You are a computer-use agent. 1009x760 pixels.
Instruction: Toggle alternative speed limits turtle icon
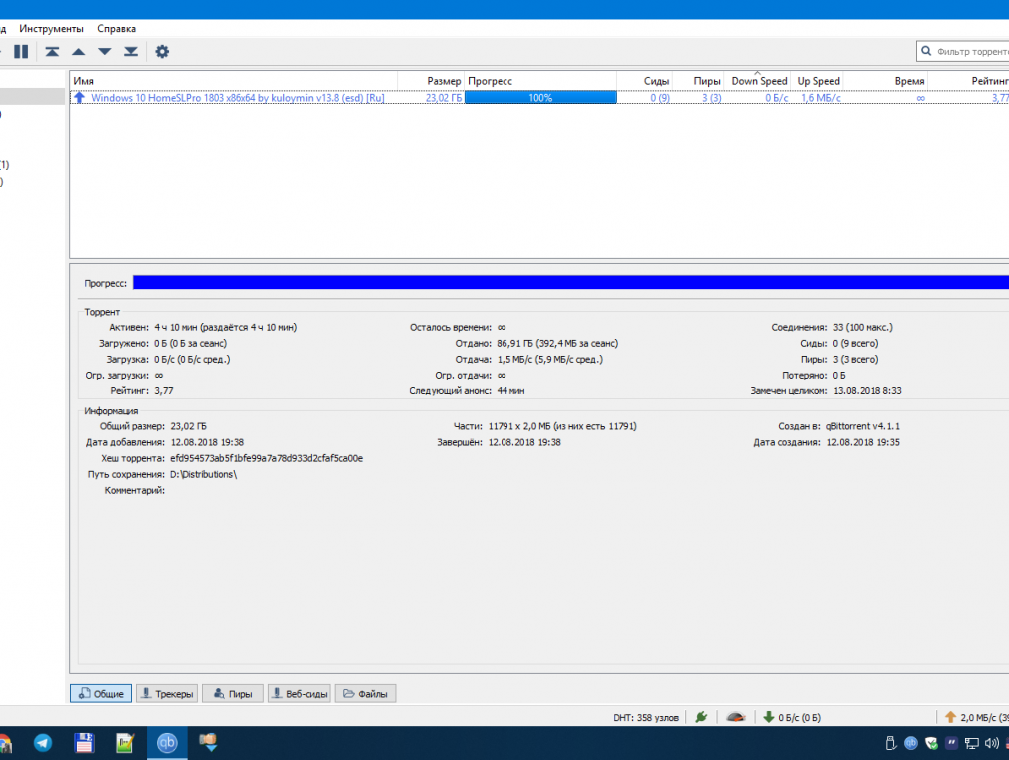coord(736,717)
